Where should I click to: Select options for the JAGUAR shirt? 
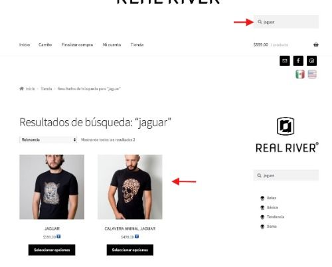click(52, 250)
